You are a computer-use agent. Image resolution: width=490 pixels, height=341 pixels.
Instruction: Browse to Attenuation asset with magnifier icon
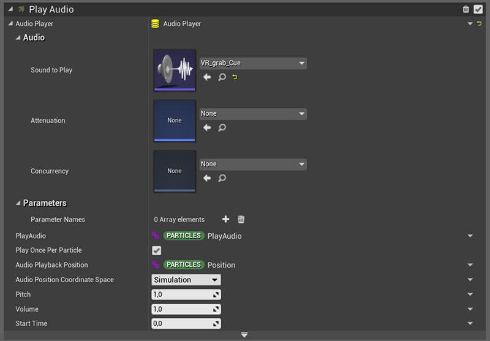click(x=222, y=127)
